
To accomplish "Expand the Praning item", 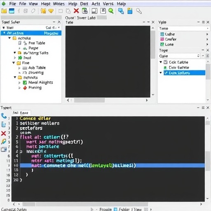I will coord(19,88).
